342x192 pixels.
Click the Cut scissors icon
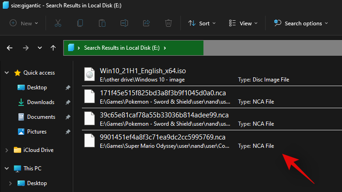pos(58,23)
